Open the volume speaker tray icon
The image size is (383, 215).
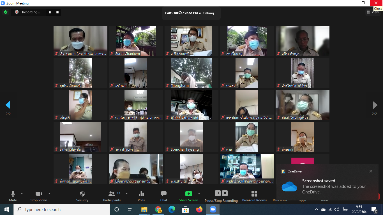point(337,209)
